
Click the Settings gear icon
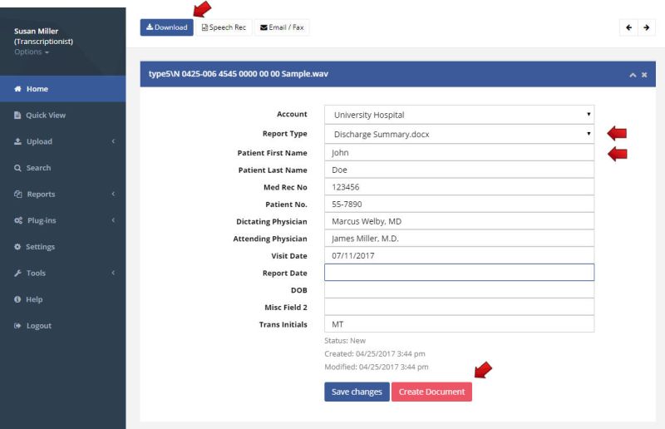coord(17,247)
